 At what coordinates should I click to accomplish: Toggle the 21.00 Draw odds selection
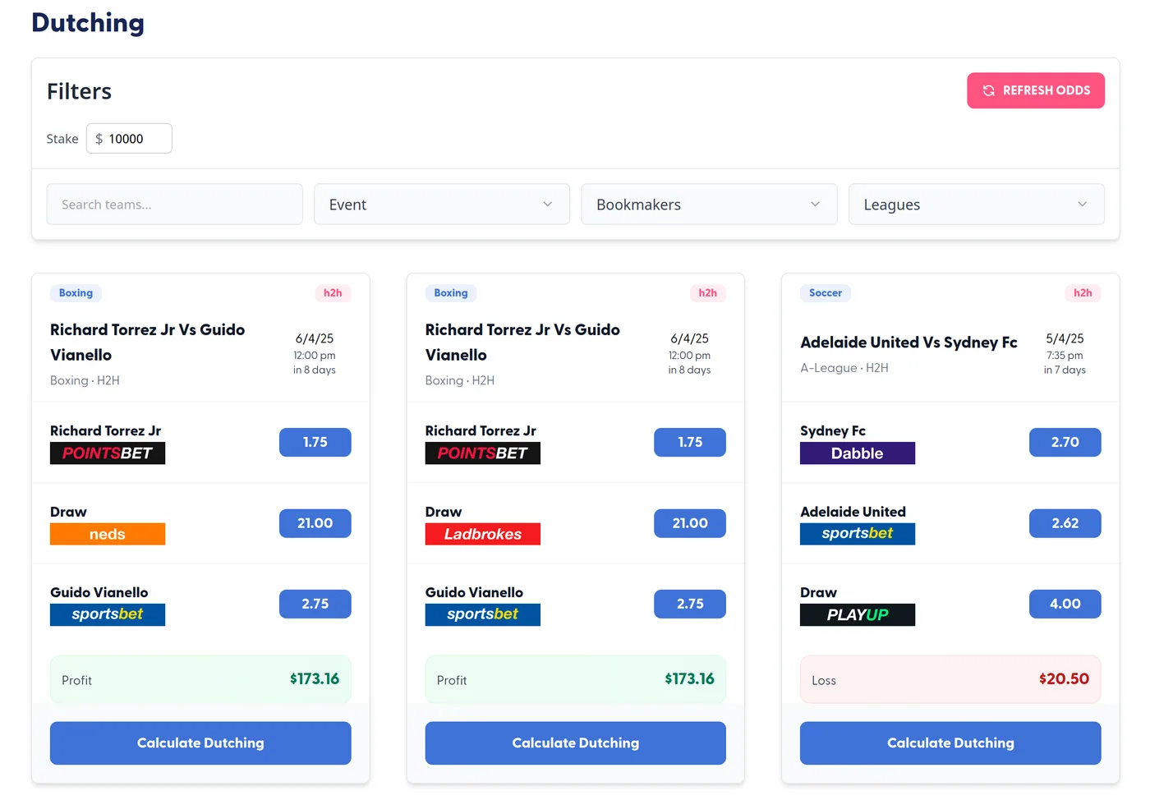tap(315, 523)
